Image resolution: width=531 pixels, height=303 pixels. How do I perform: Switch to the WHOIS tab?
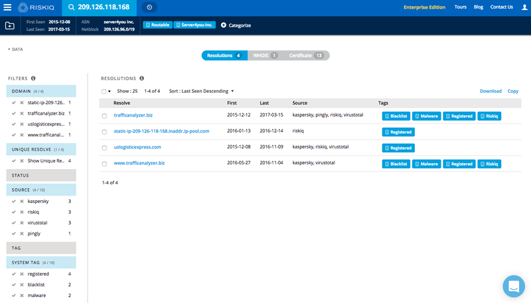pos(265,56)
